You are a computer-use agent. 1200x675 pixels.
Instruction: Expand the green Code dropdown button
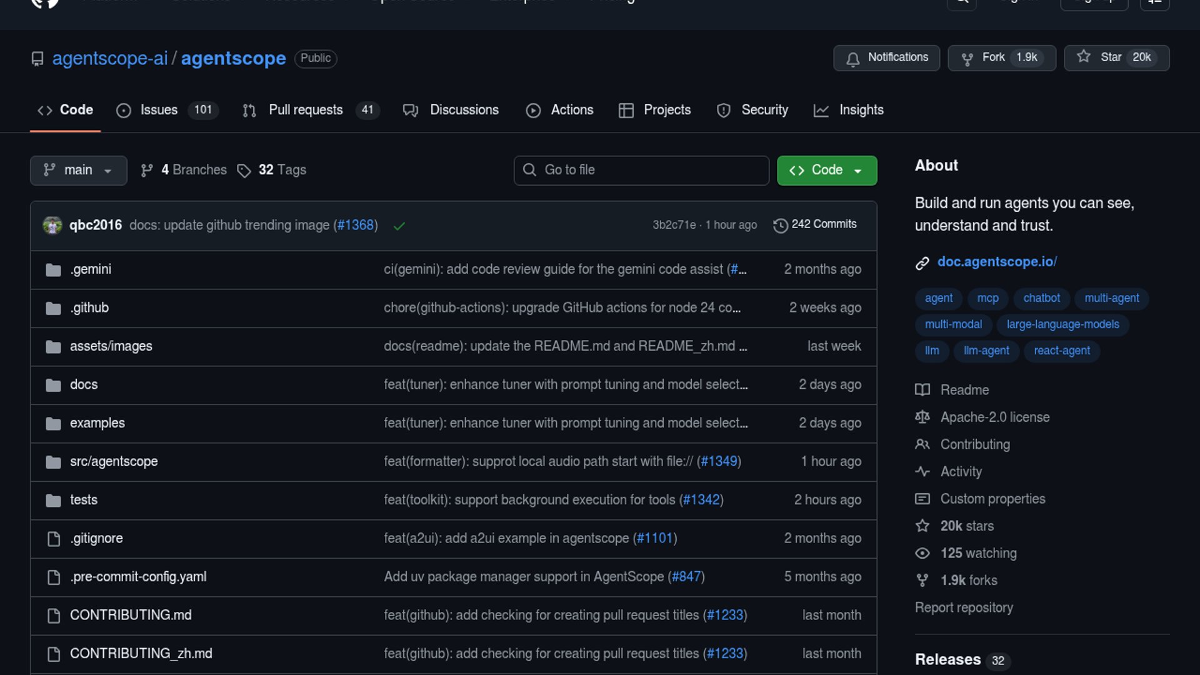click(x=826, y=170)
